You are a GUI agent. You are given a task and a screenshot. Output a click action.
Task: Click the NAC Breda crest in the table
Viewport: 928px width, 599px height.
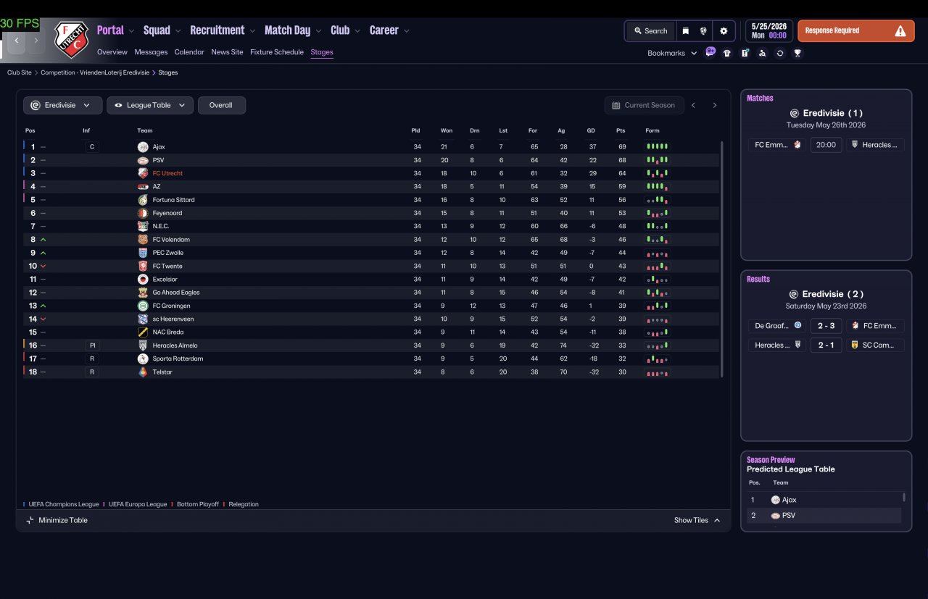[143, 332]
